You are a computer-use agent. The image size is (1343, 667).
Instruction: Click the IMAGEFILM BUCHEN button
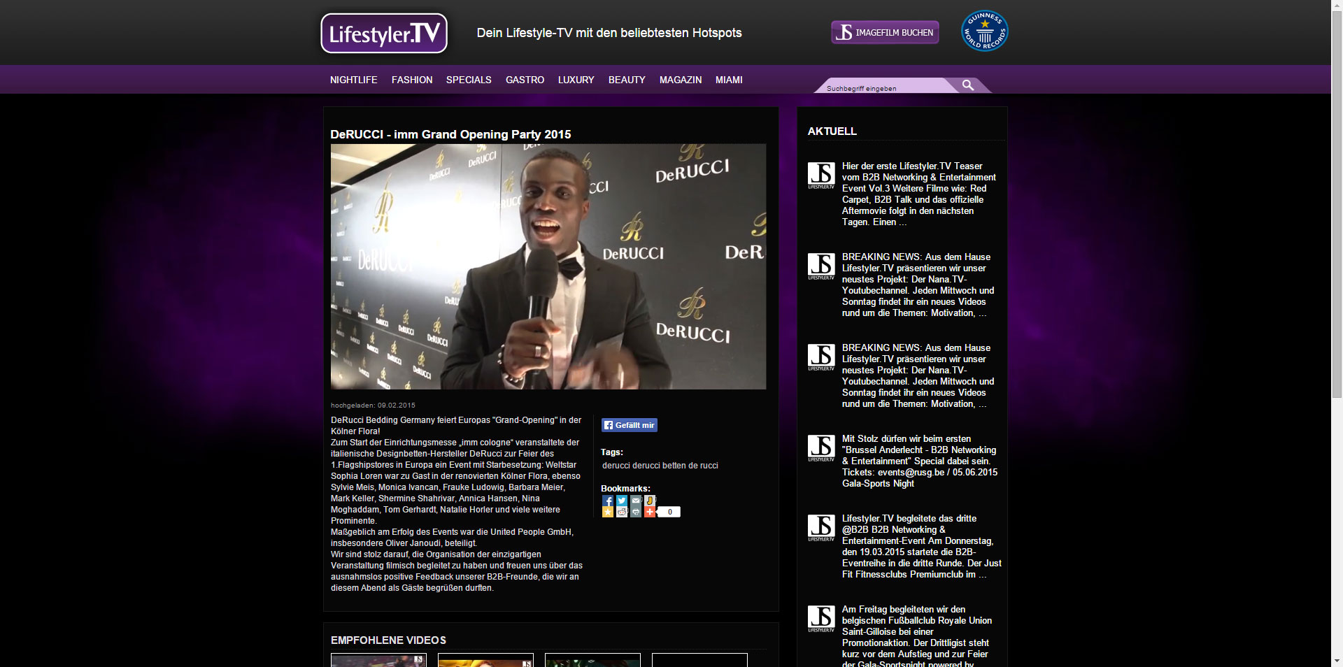(x=885, y=32)
